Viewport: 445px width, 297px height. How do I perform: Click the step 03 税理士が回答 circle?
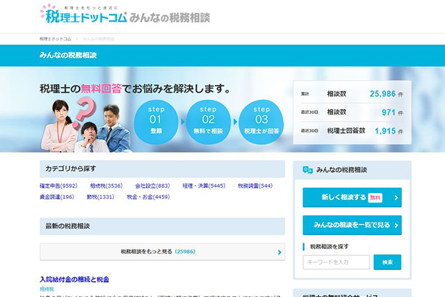click(261, 122)
